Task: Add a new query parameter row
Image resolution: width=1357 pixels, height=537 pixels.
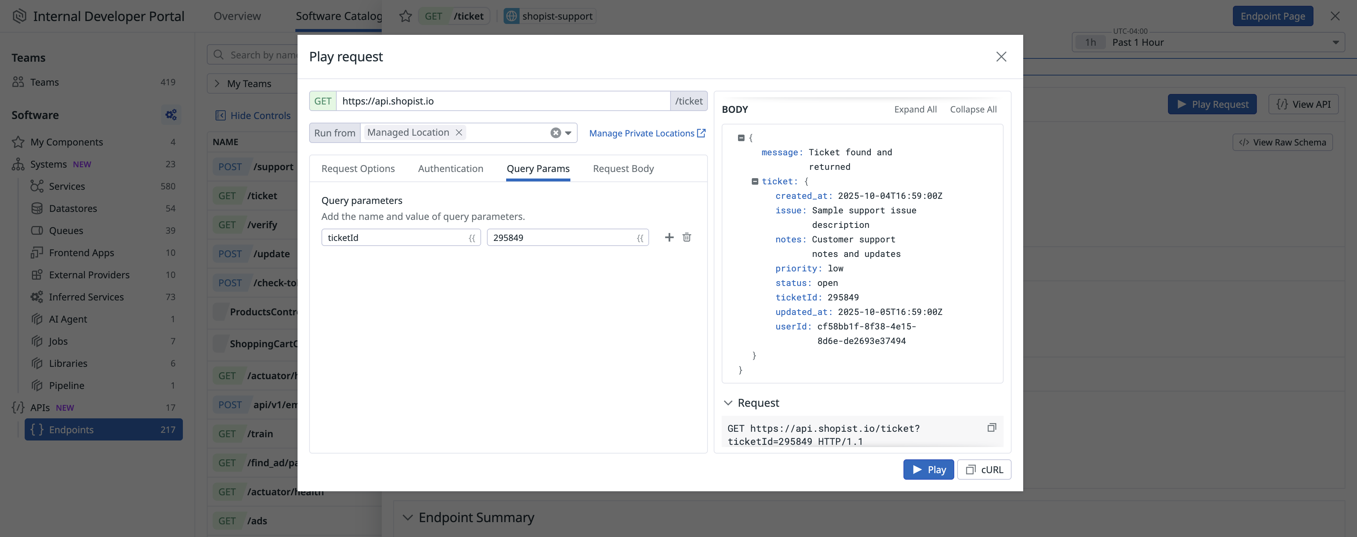Action: (669, 237)
